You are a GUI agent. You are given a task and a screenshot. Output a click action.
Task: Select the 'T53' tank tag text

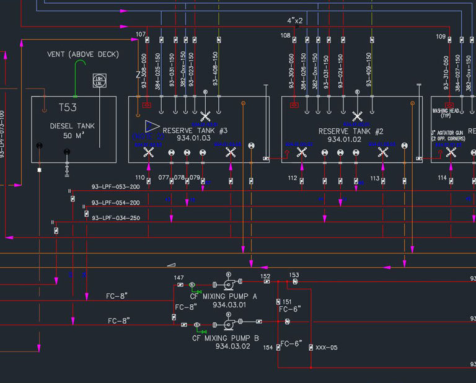(68, 107)
